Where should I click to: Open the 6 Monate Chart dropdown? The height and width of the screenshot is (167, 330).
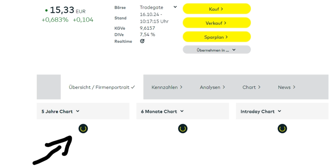(162, 111)
